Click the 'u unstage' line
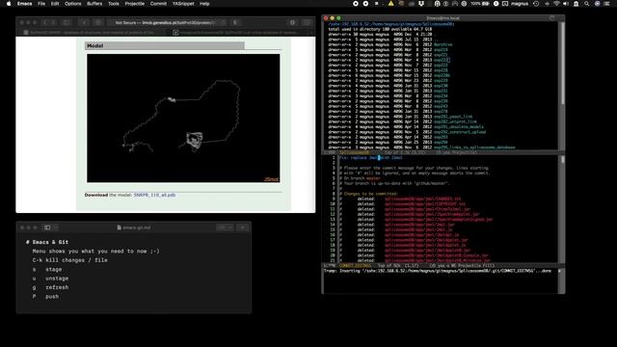This screenshot has height=347, width=617. tap(50, 279)
